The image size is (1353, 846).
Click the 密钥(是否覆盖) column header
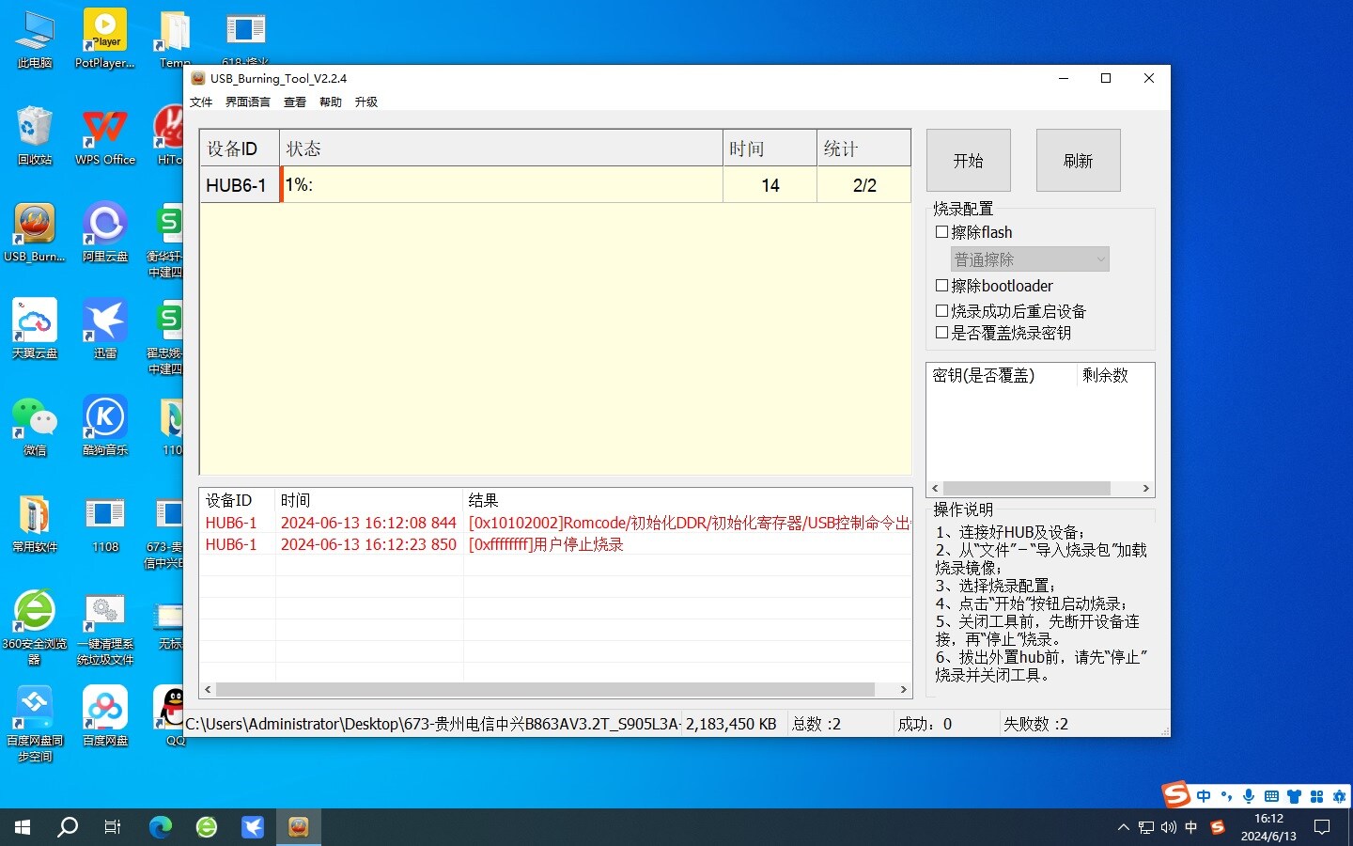[x=1001, y=375]
